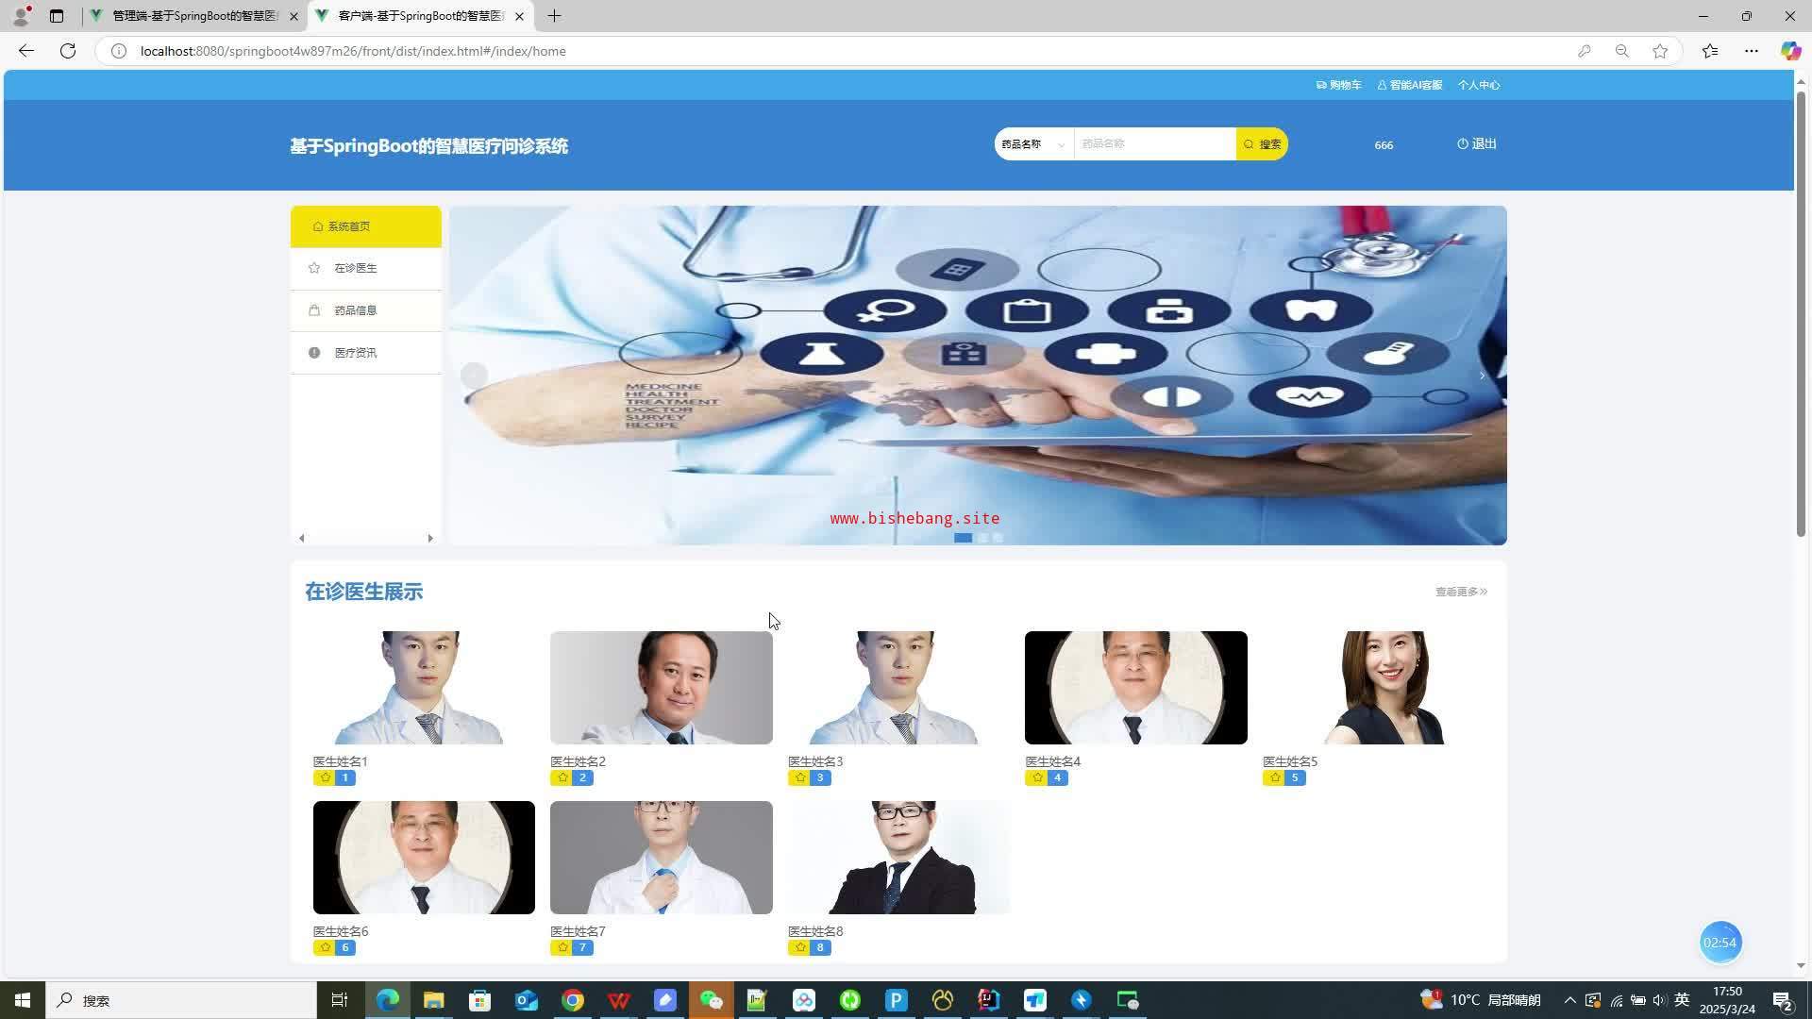
Task: Click the yellow 搜索 search button
Action: [1262, 144]
